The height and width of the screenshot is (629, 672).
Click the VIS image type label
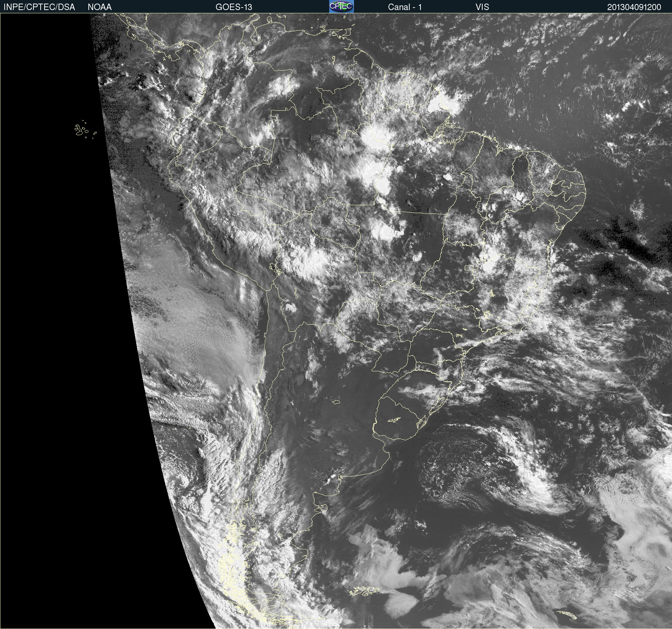pyautogui.click(x=482, y=7)
